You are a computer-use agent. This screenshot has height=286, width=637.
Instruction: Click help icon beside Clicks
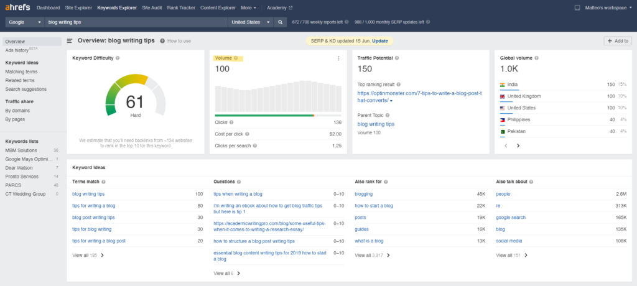click(x=231, y=122)
